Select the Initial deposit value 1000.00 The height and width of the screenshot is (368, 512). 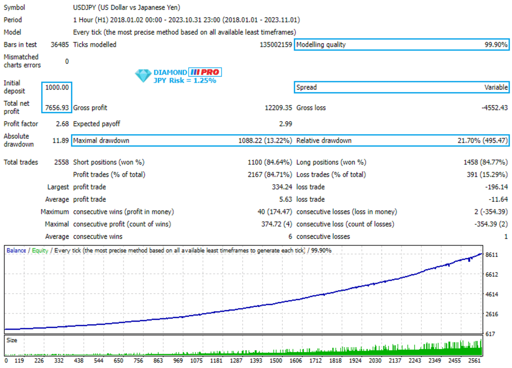[x=57, y=87]
